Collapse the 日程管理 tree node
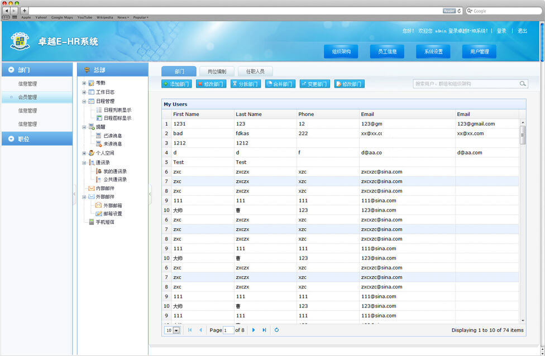The width and height of the screenshot is (545, 356). pyautogui.click(x=84, y=102)
